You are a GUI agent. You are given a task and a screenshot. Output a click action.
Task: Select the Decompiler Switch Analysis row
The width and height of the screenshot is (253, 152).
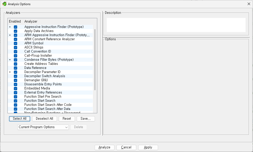tap(45, 76)
